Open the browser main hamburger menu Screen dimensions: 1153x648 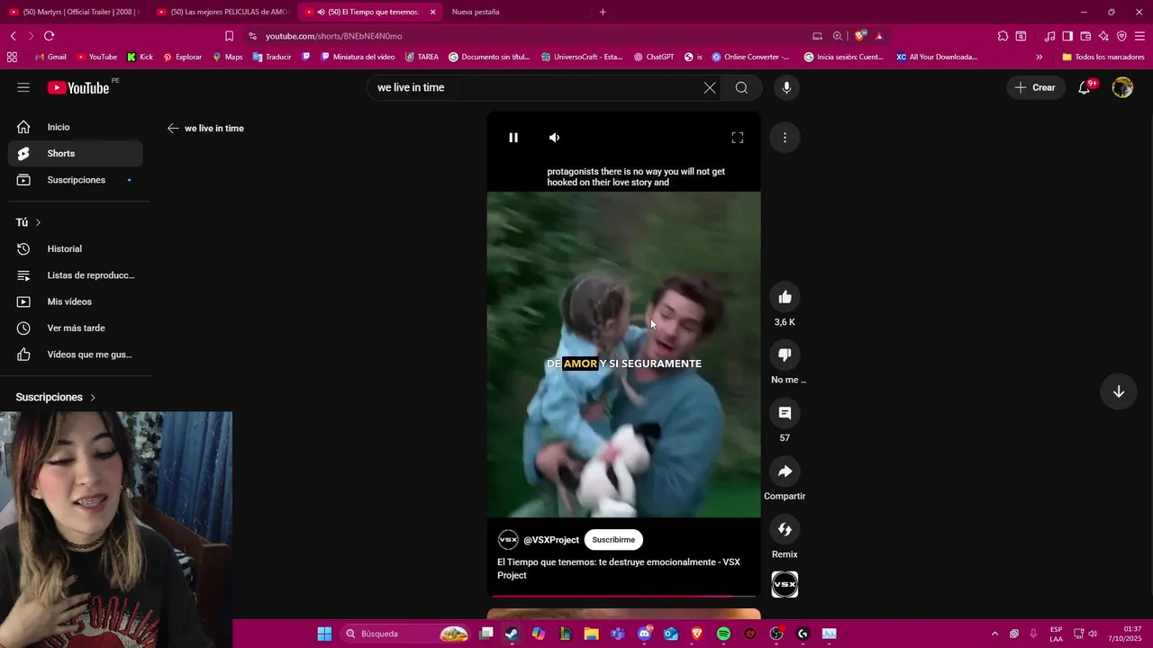1140,36
